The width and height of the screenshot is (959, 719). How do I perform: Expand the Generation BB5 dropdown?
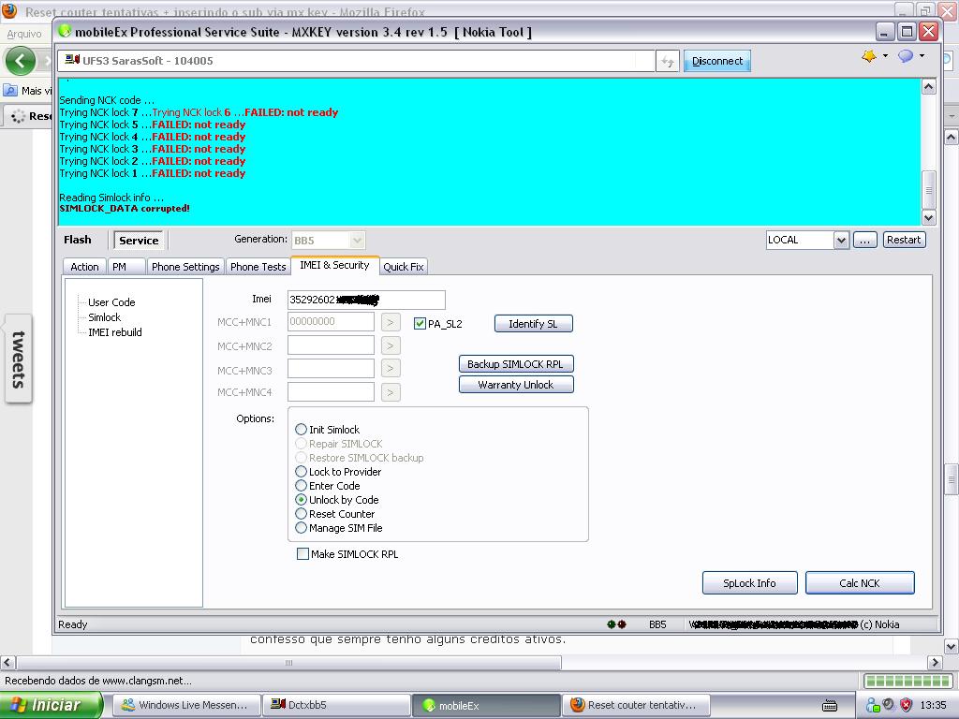coord(357,241)
